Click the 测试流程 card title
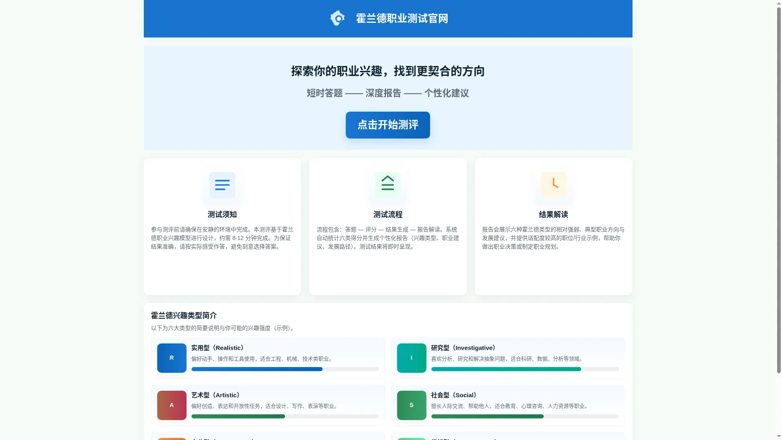This screenshot has width=782, height=440. [388, 215]
